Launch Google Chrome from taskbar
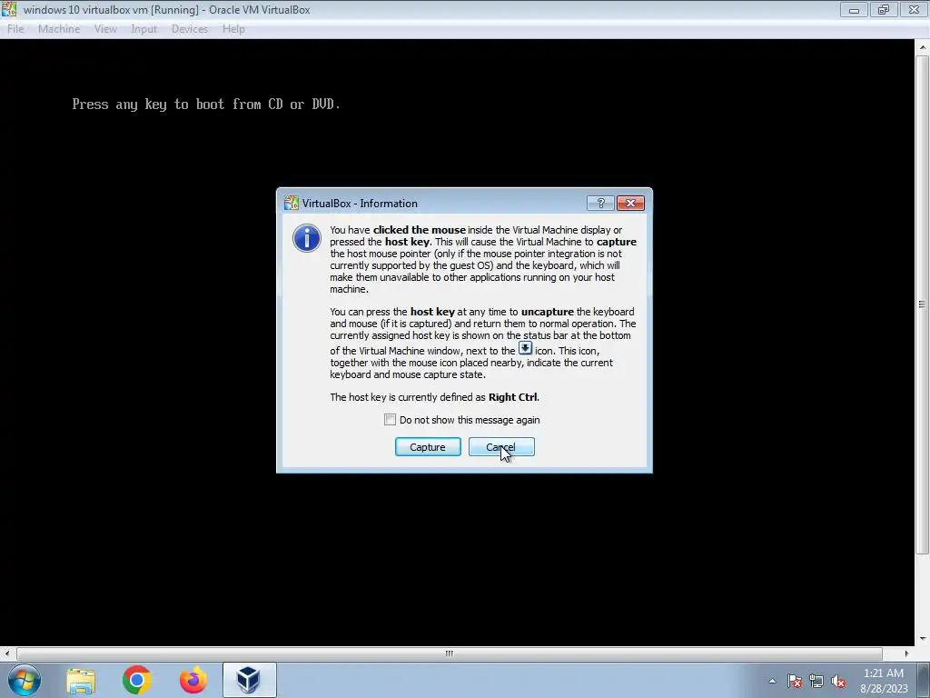 (x=137, y=680)
